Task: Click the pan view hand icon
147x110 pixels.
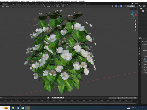Action: [135, 24]
